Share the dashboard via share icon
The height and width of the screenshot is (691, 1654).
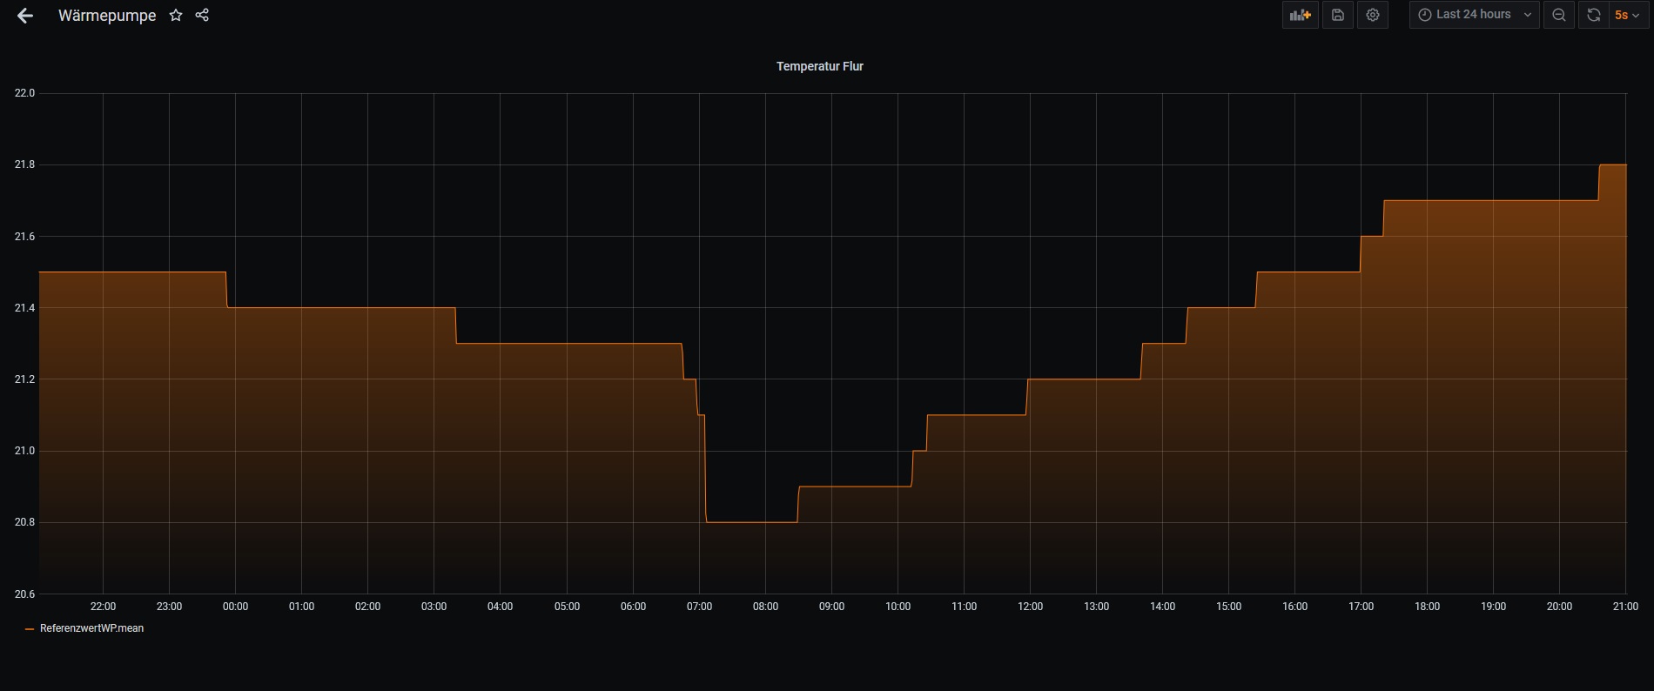tap(202, 15)
